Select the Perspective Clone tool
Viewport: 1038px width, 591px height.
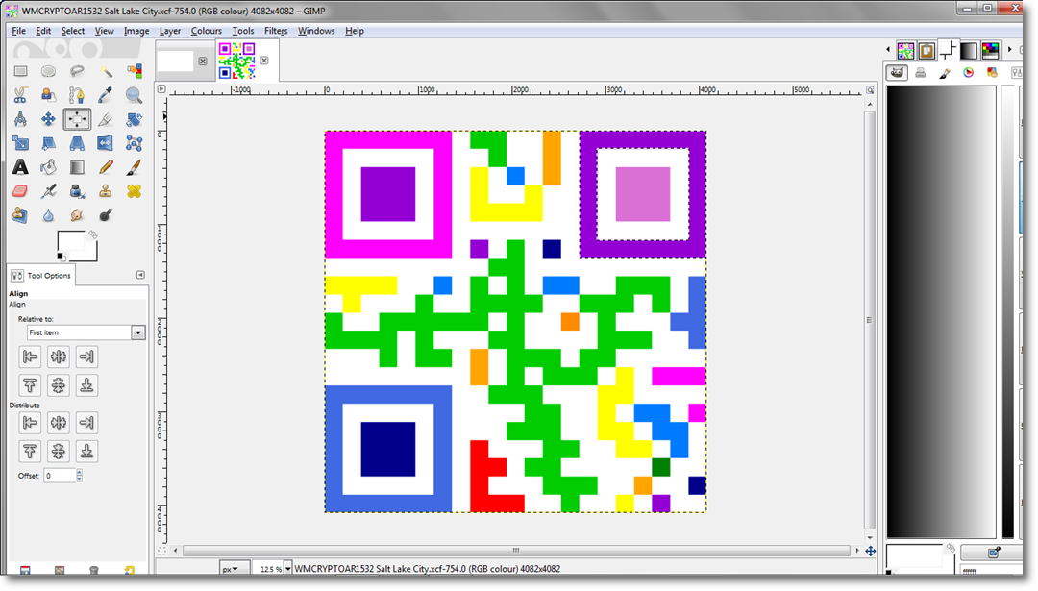[20, 215]
